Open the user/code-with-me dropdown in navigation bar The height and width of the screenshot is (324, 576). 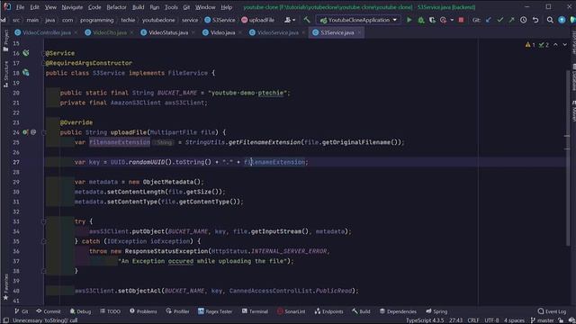(290, 20)
